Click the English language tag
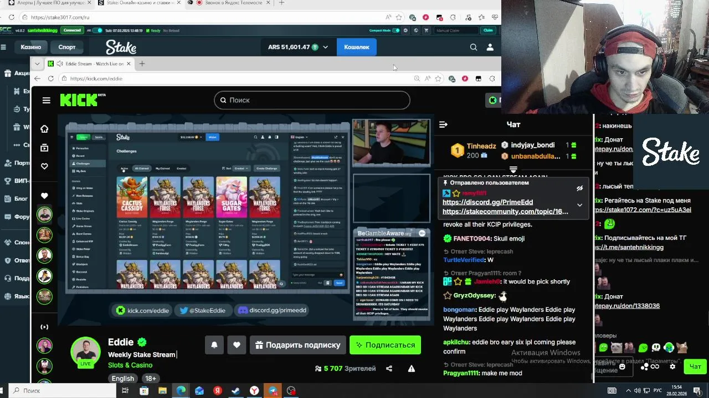709x398 pixels. click(x=123, y=379)
